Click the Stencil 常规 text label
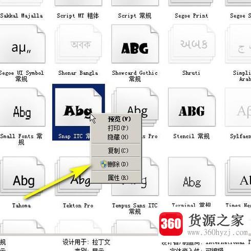The height and width of the screenshot is (251, 251). [191, 136]
